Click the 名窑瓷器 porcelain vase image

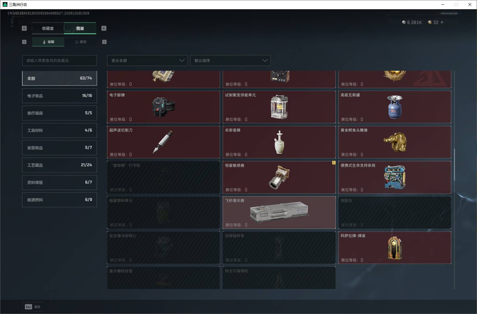coord(279,142)
